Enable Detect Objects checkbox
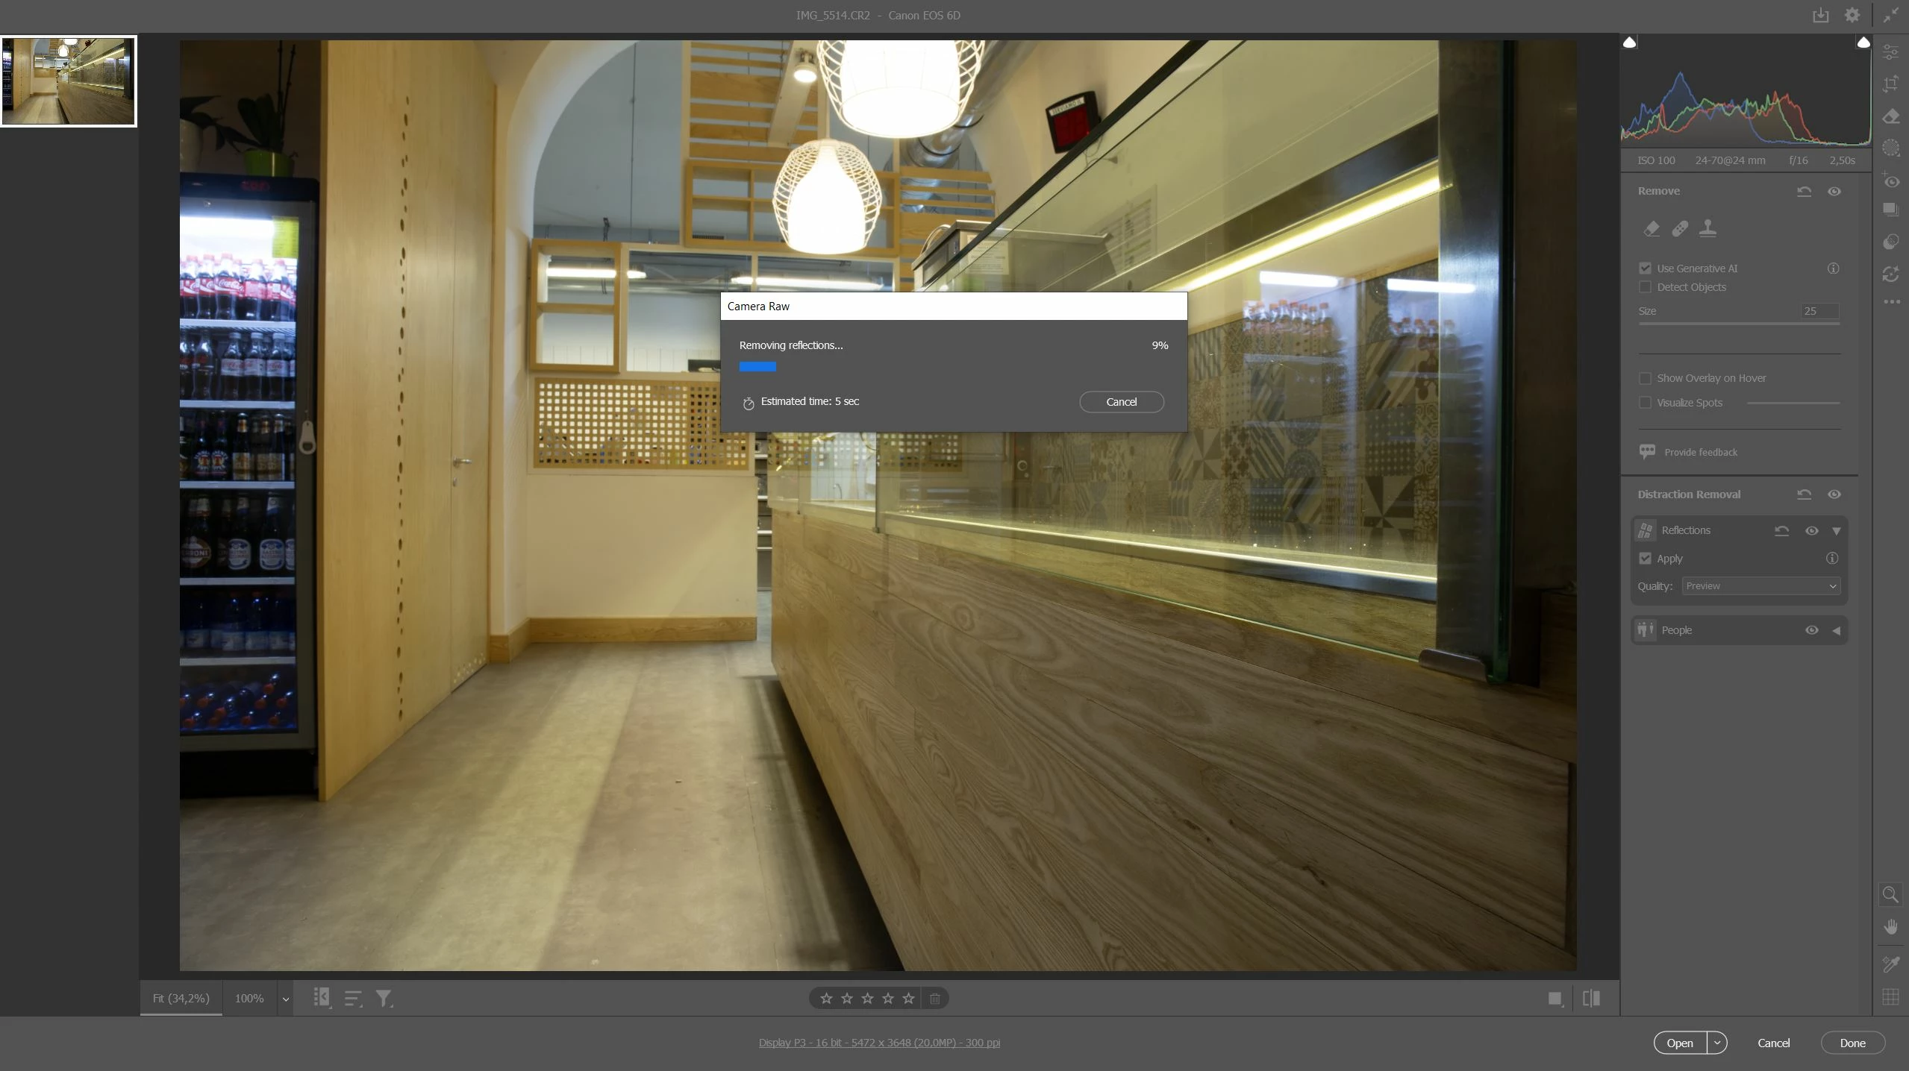1909x1071 pixels. (1645, 287)
